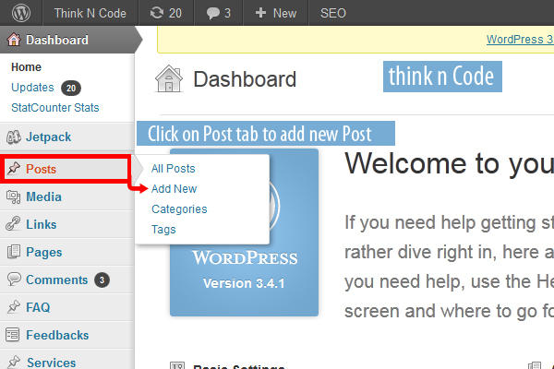
Task: Open the Media menu item
Action: [43, 196]
